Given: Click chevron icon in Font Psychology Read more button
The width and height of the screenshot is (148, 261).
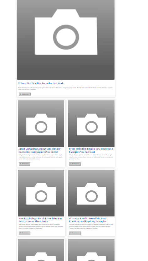Looking at the screenshot, I should (21, 233).
